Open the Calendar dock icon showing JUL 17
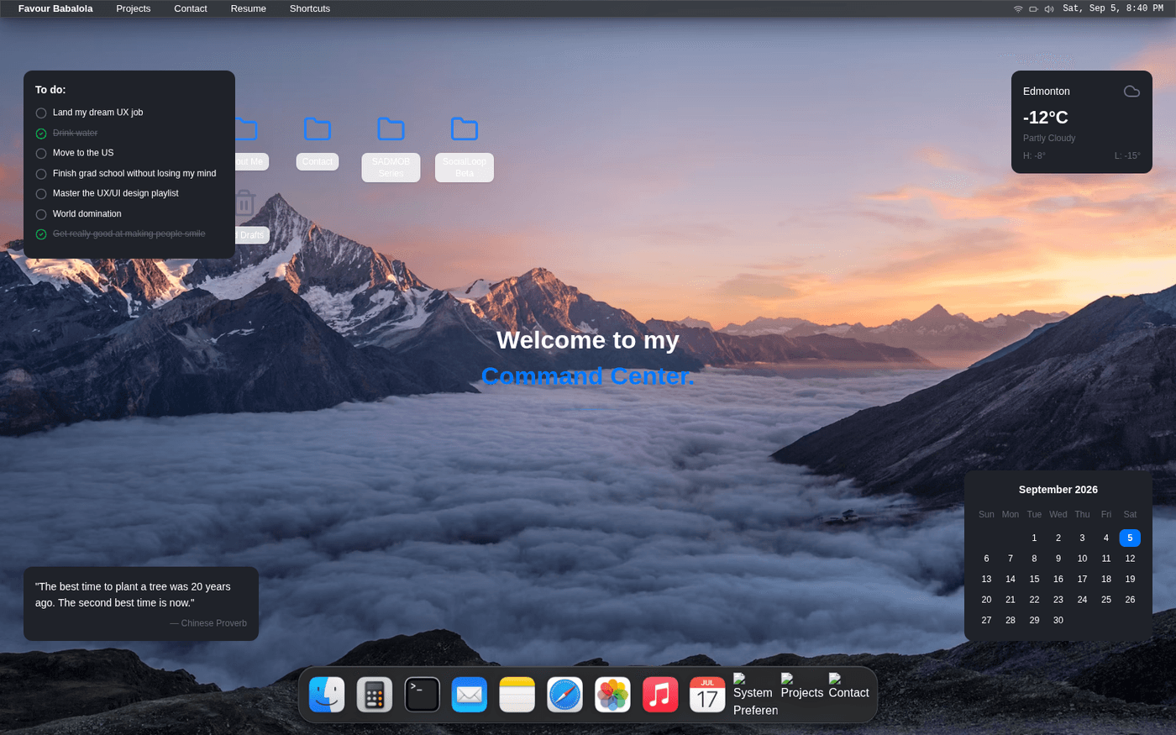Viewport: 1176px width, 735px height. [708, 695]
